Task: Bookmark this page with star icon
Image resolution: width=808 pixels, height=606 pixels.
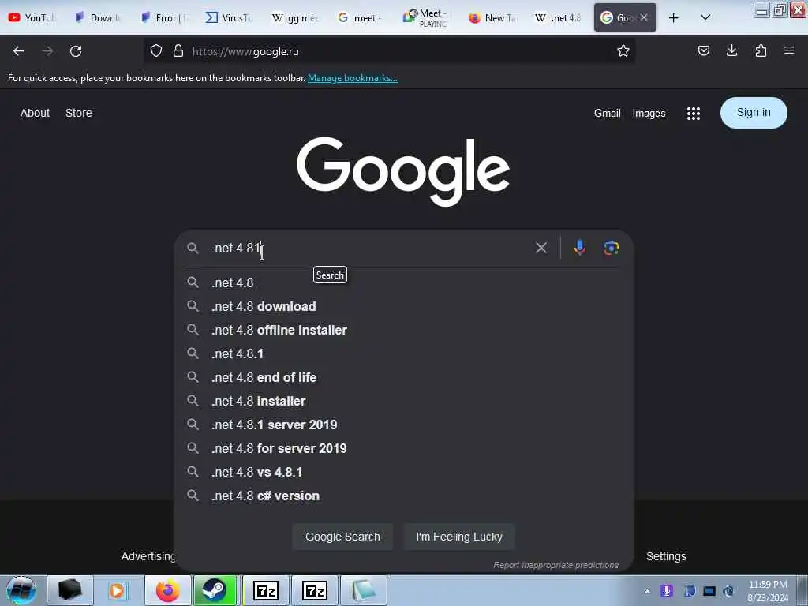Action: pyautogui.click(x=623, y=50)
